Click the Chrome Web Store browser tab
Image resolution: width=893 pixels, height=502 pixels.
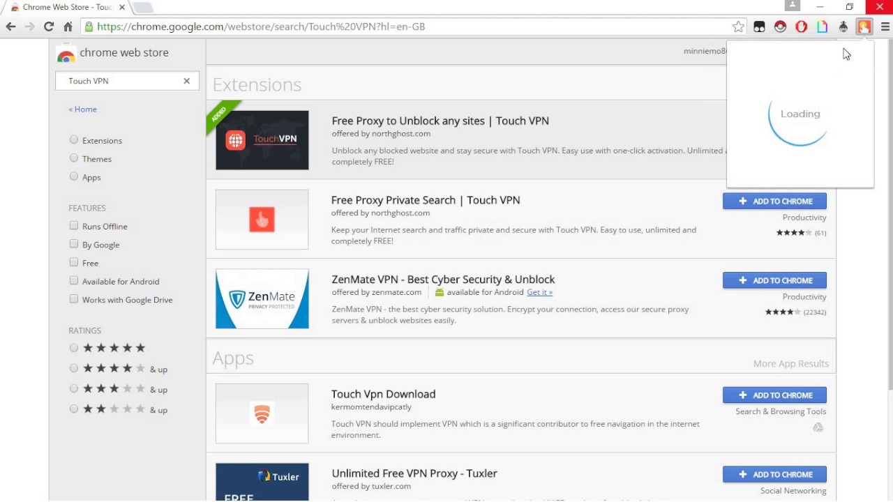point(66,7)
